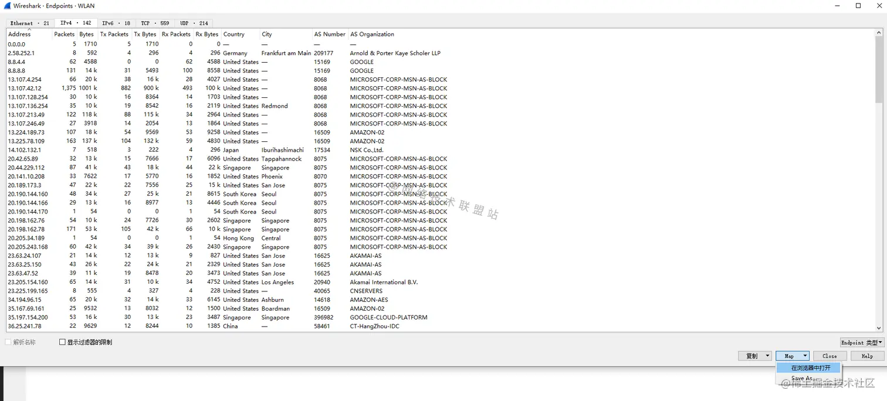This screenshot has width=887, height=401.
Task: Click the scrollbar down arrow
Action: 879,328
